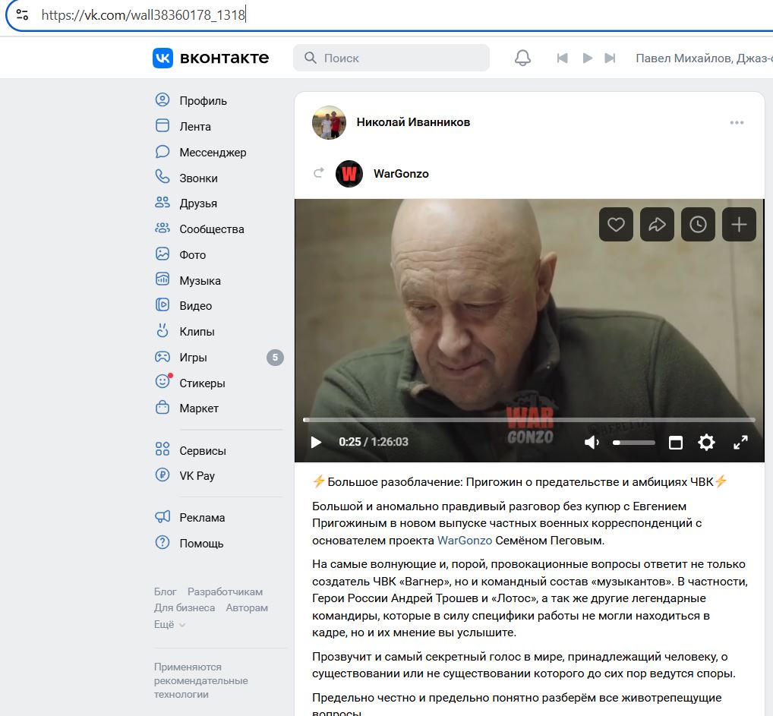The width and height of the screenshot is (773, 716).
Task: Click the Клипы sidebar icon
Action: (162, 330)
